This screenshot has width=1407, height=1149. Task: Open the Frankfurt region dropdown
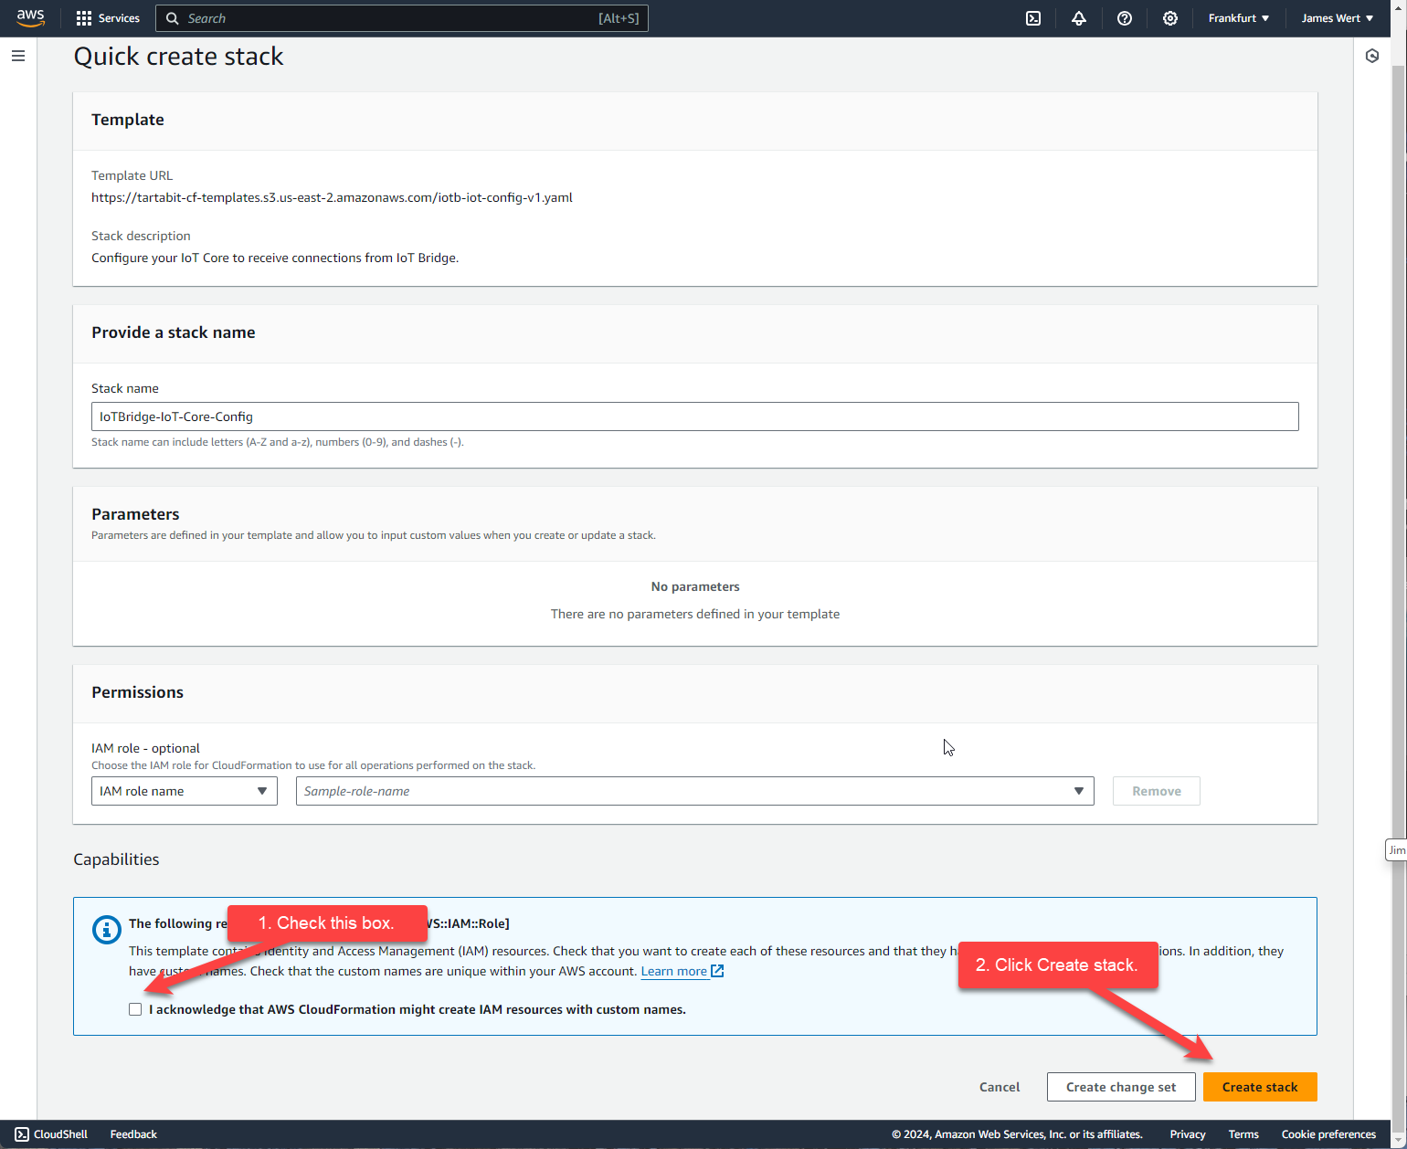[1238, 18]
